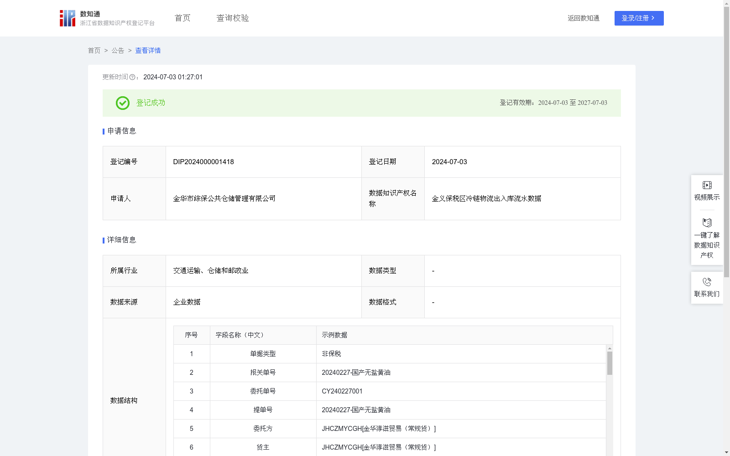
Task: Click applicant 金华市综保公共仓储管理有限公司
Action: pyautogui.click(x=224, y=199)
